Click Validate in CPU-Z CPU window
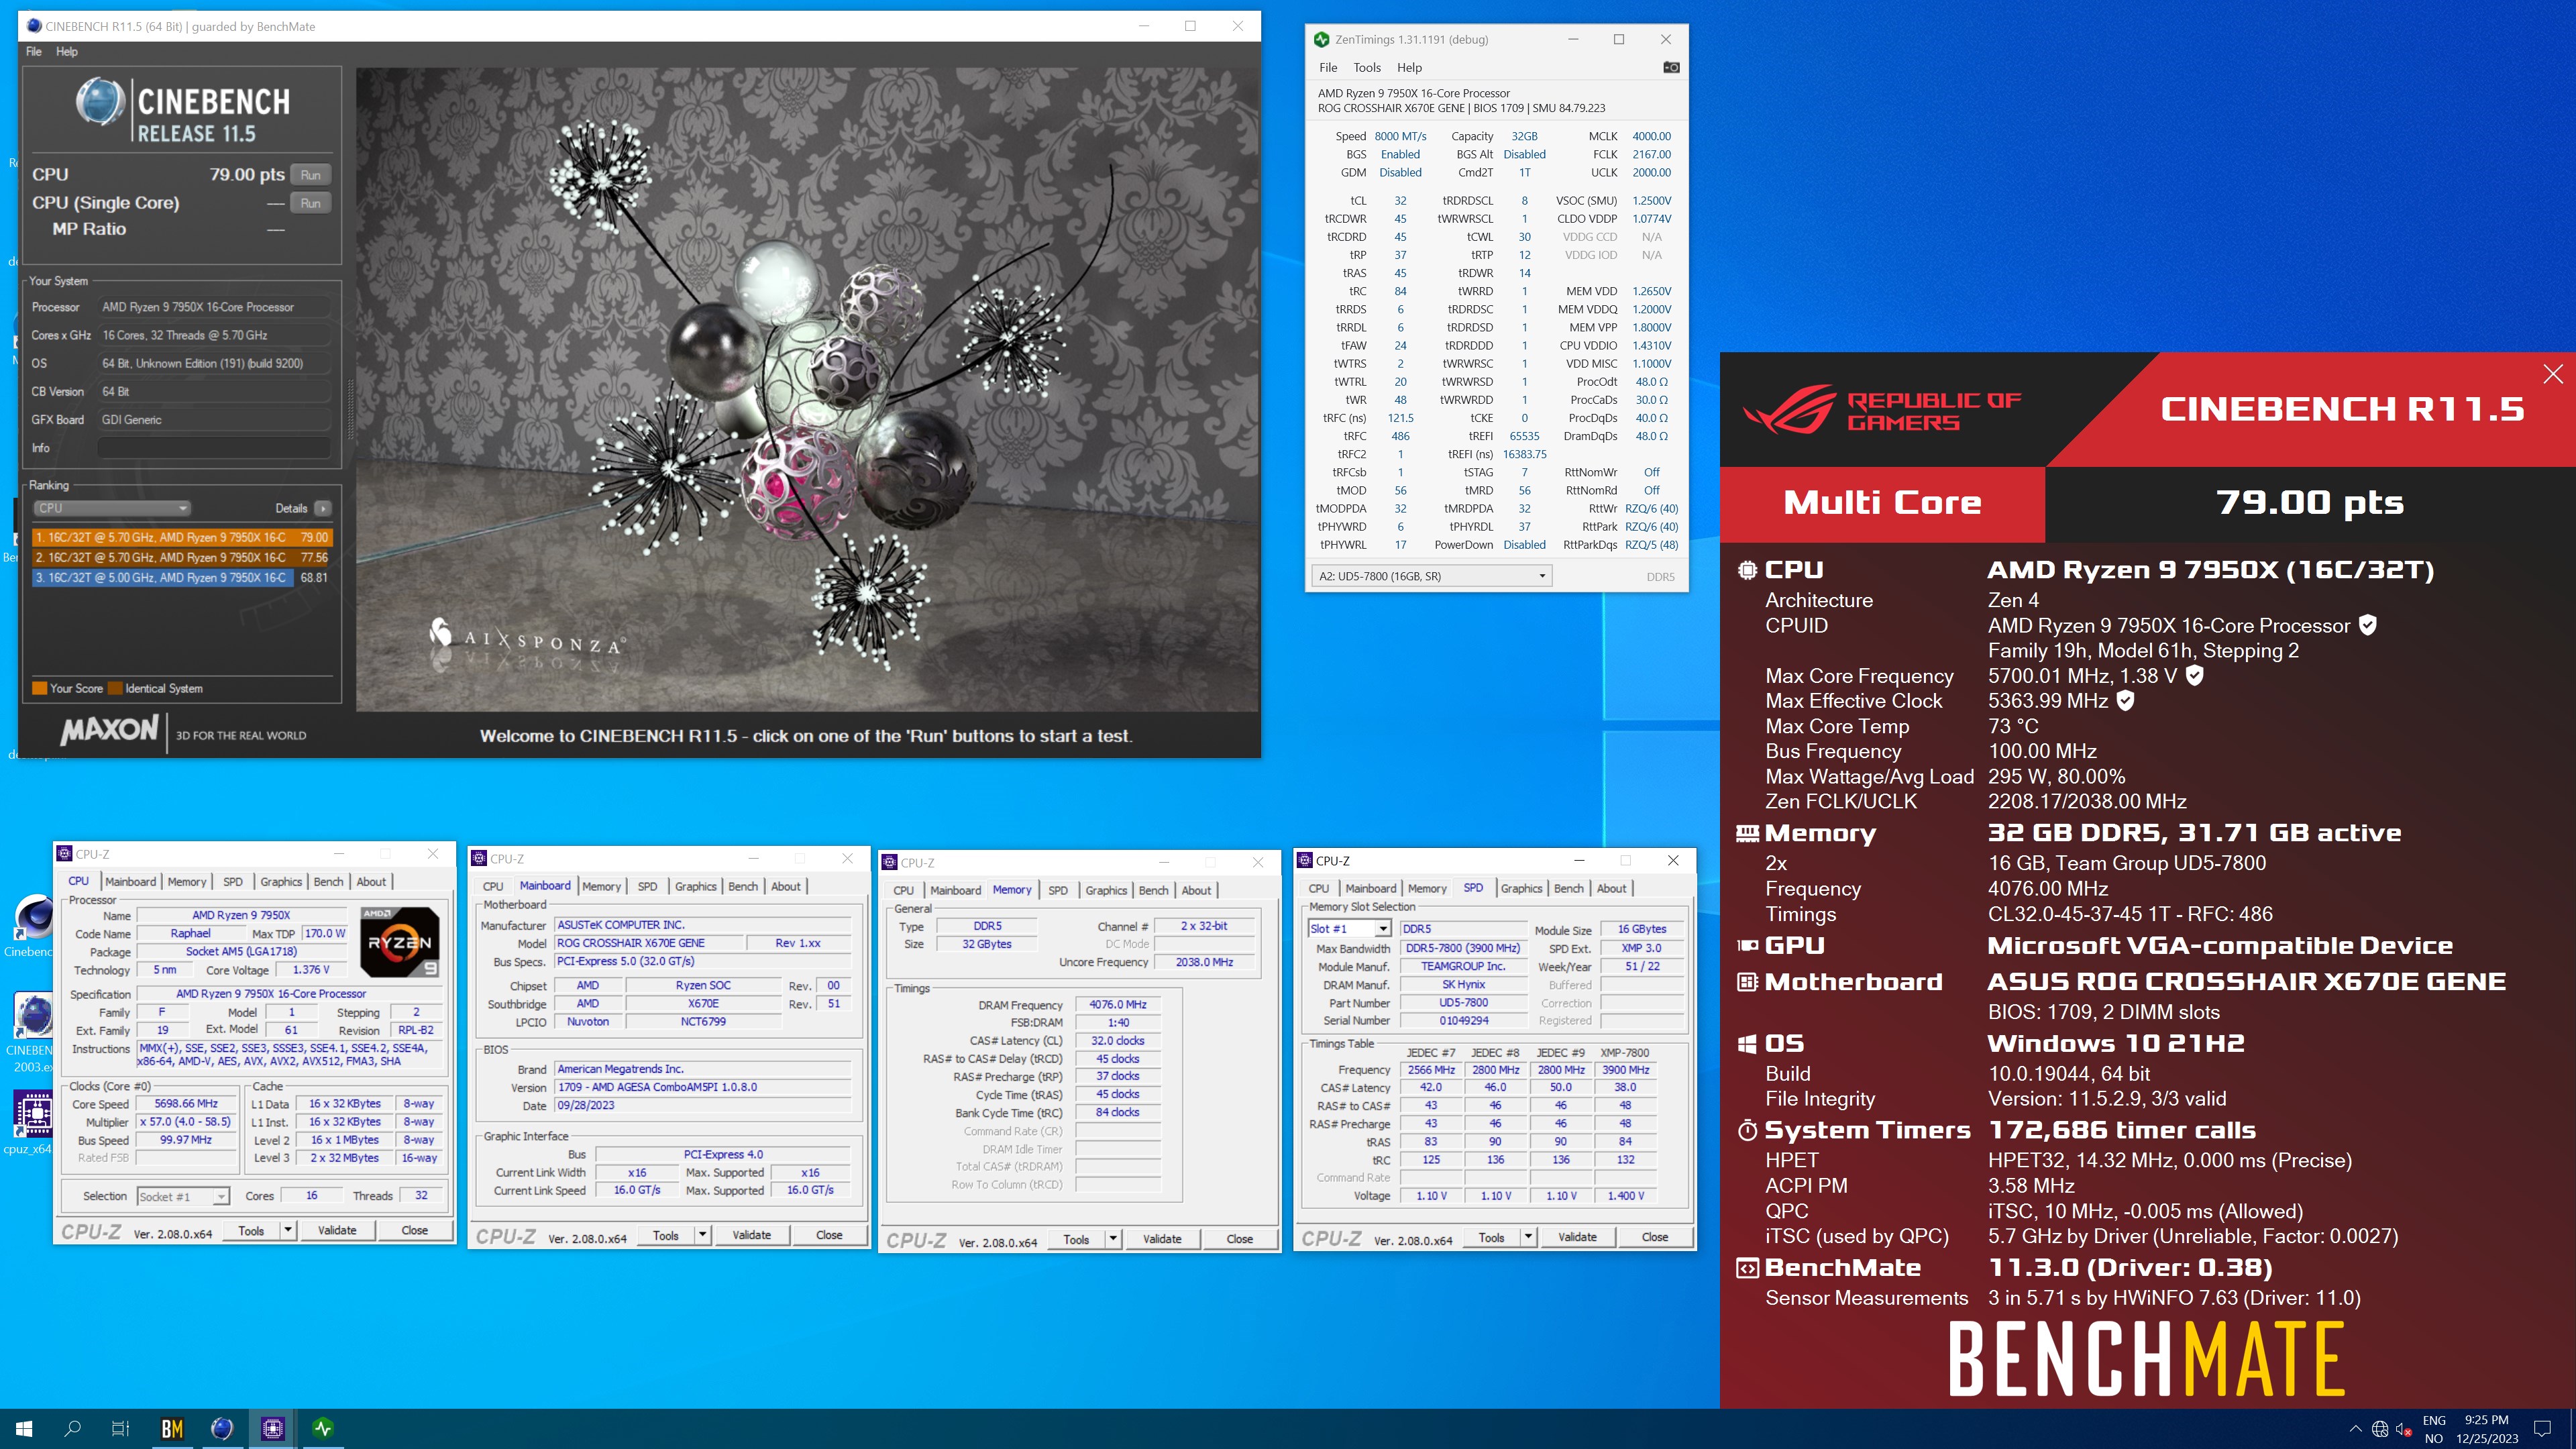2576x1449 pixels. coord(337,1230)
